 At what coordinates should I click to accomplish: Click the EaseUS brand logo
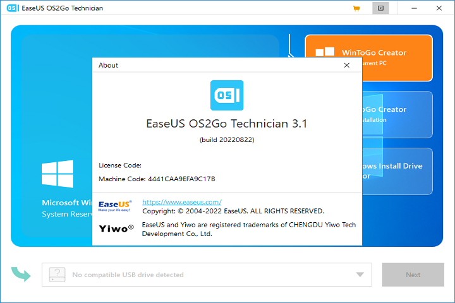[x=115, y=206]
